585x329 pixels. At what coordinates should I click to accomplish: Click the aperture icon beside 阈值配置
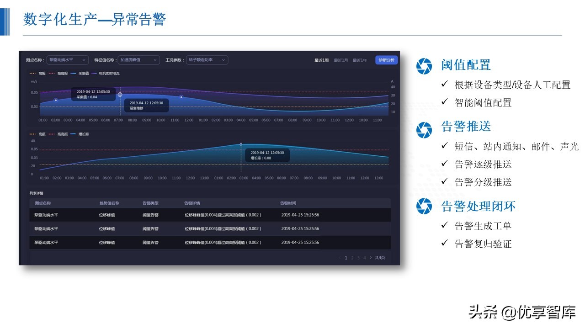click(x=424, y=67)
